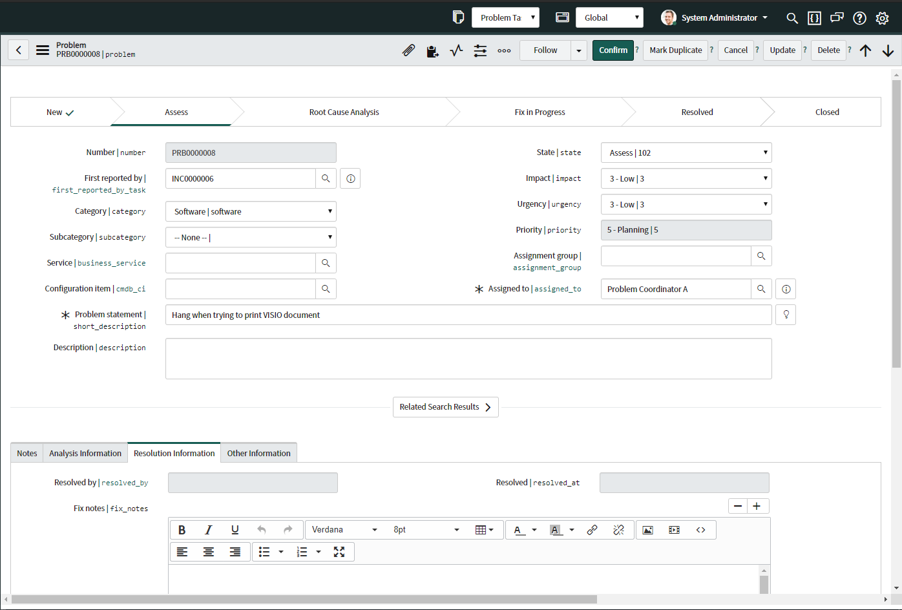
Task: Open the background highlight color picker
Action: pos(561,530)
